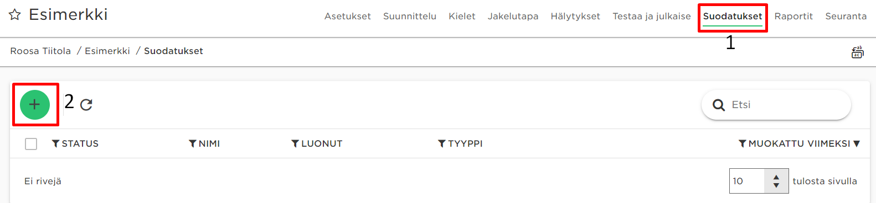Click the rows per page number field
This screenshot has width=876, height=203.
747,181
